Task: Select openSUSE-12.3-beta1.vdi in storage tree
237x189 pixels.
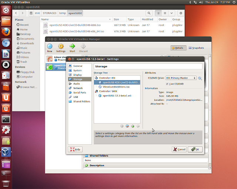Action: tap(117, 96)
